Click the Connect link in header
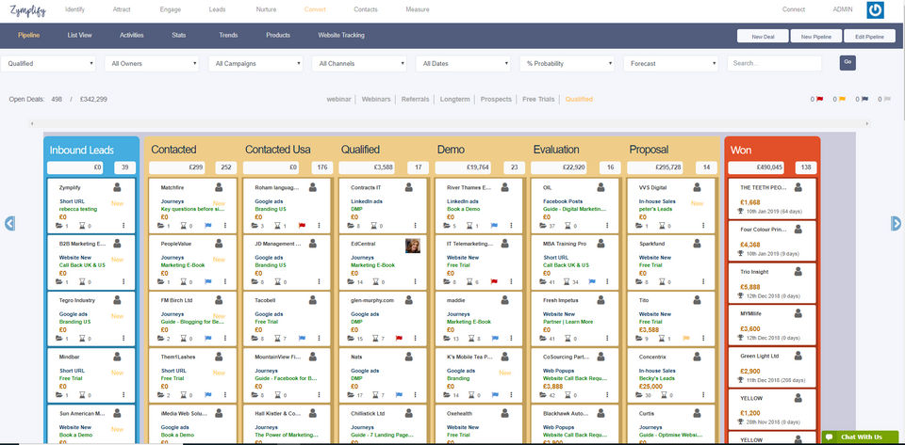The width and height of the screenshot is (905, 445). 794,9
